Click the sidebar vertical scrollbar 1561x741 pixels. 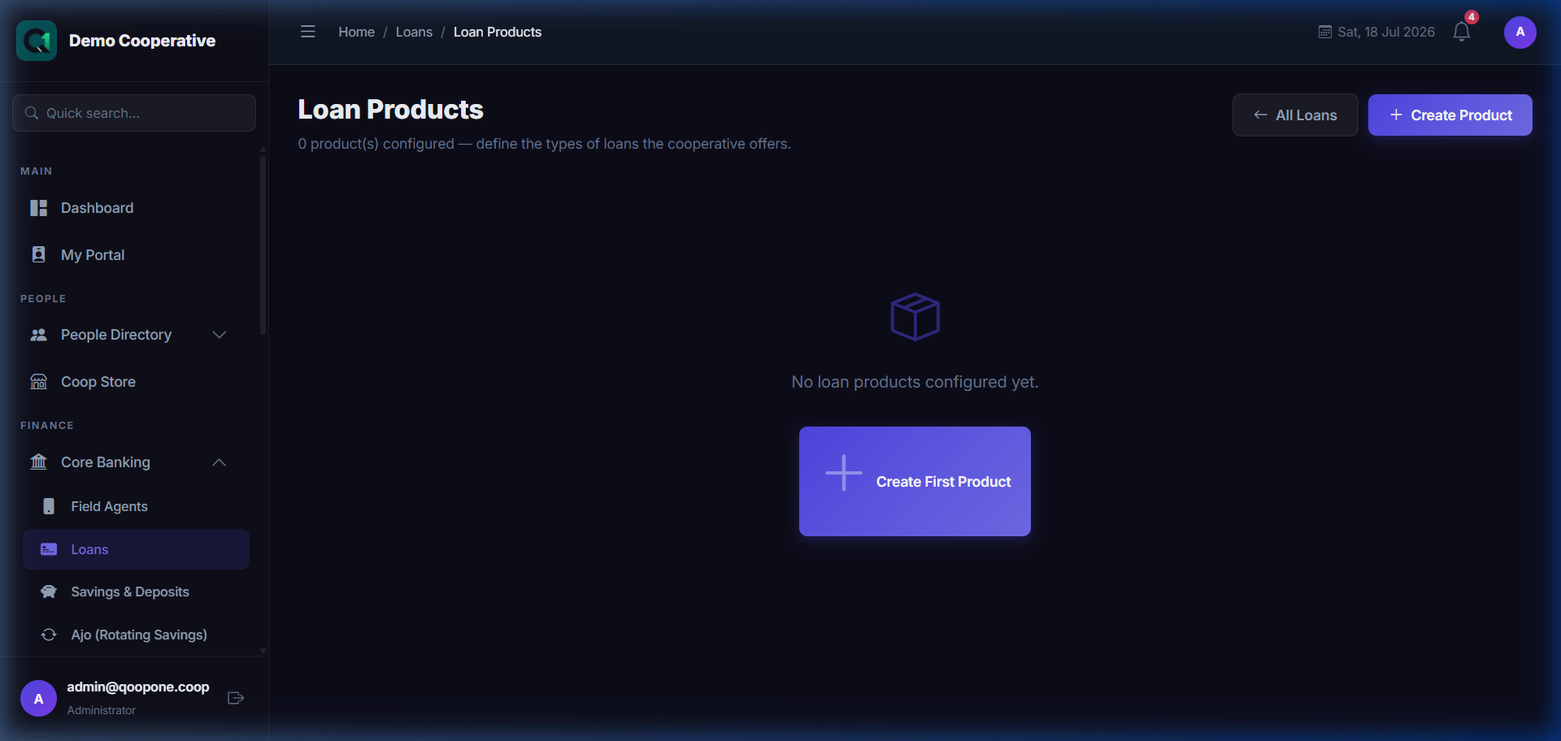pos(263,244)
